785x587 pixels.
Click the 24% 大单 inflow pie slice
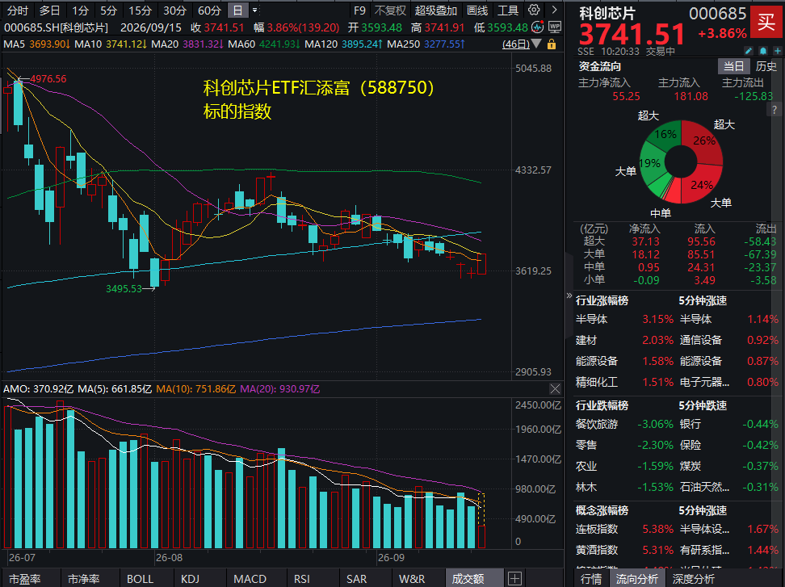[x=703, y=184]
